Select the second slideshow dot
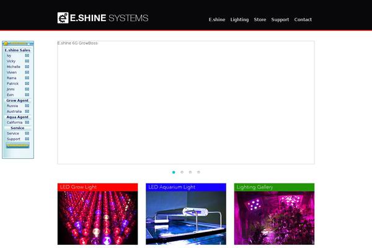The height and width of the screenshot is (248, 372). pyautogui.click(x=182, y=172)
